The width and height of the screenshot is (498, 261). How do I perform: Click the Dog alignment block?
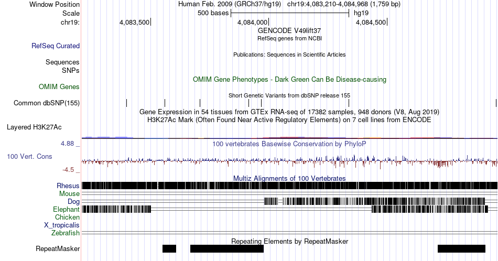(375, 201)
